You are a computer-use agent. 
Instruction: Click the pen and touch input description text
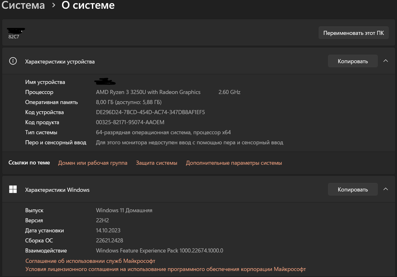click(190, 142)
